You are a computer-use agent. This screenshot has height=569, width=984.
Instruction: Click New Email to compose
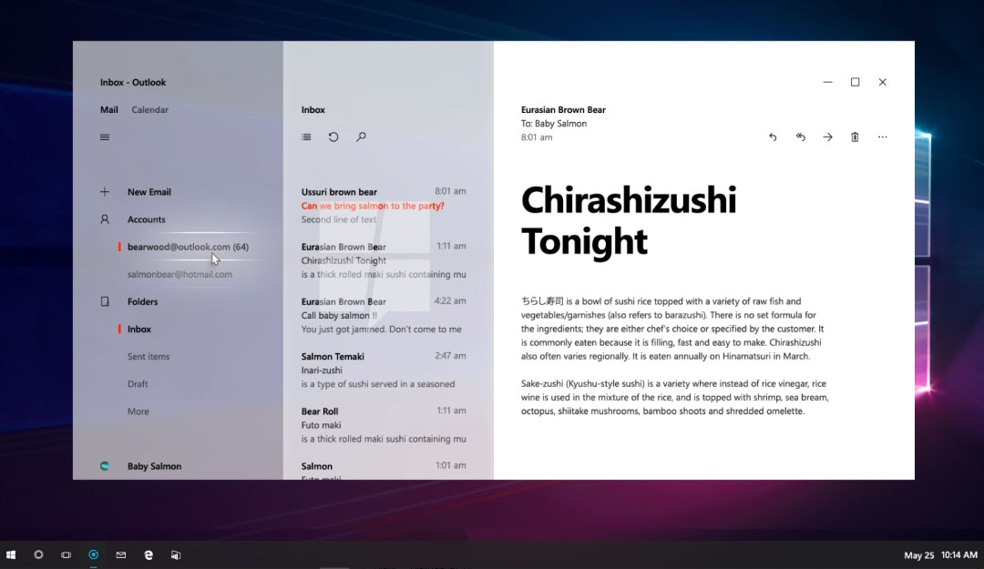tap(149, 191)
